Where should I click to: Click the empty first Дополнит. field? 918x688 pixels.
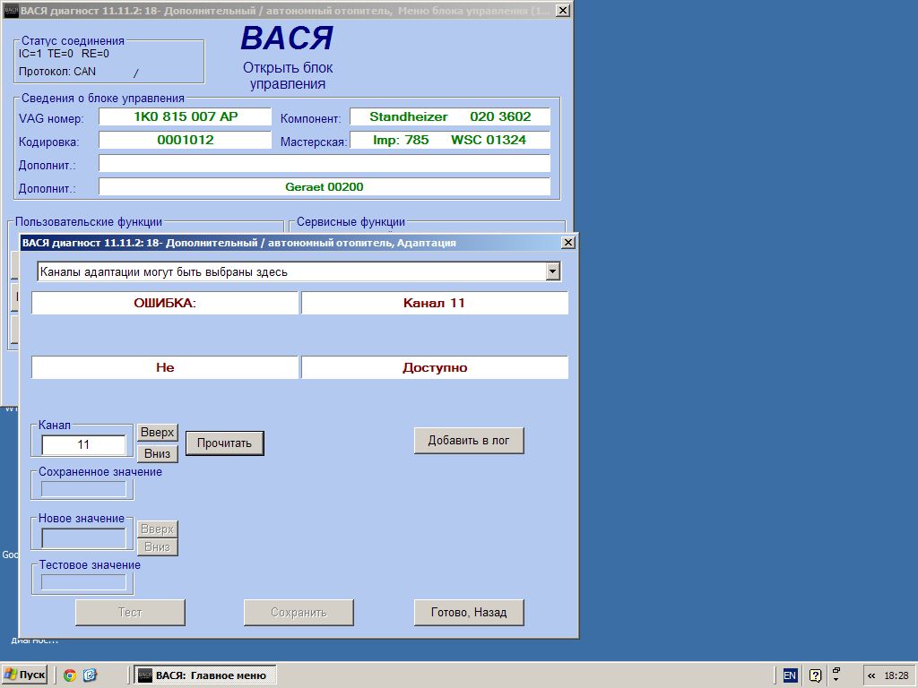pos(325,163)
